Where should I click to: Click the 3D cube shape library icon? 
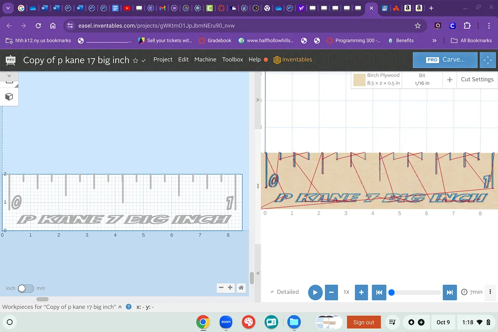9,97
